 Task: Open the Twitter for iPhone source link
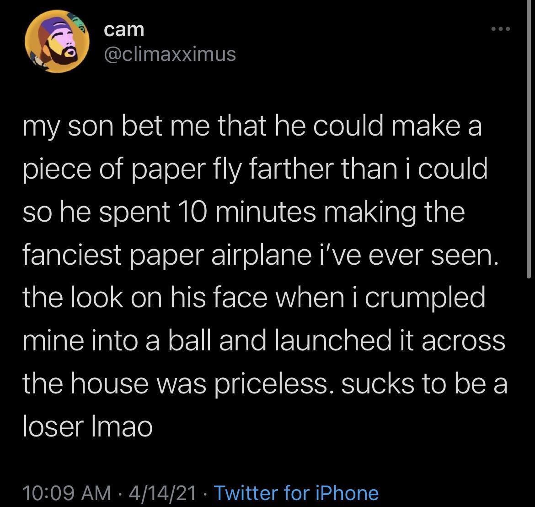tap(296, 494)
